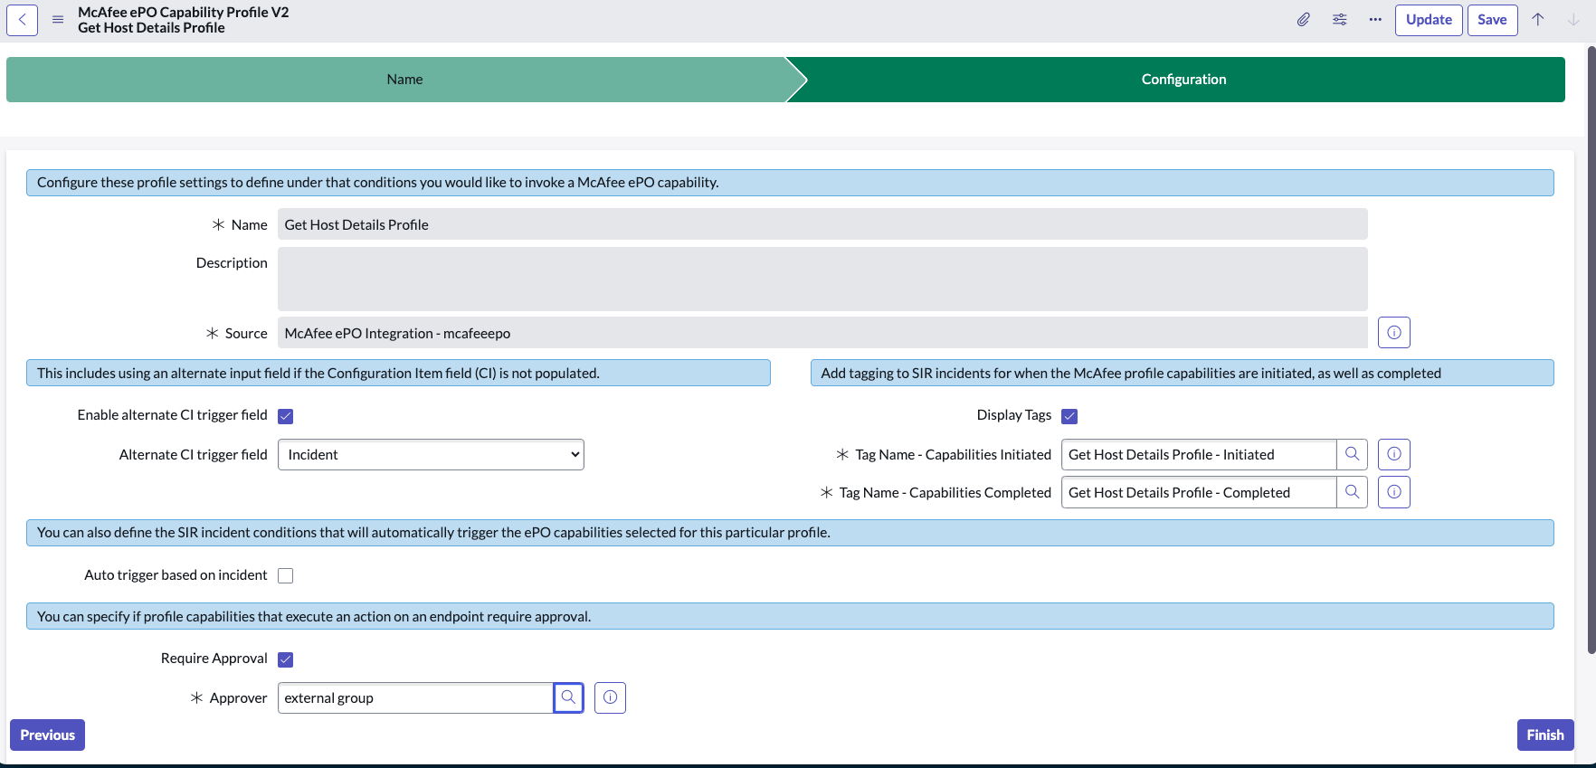The height and width of the screenshot is (768, 1596).
Task: Click the 'Enable alternate CI trigger field' label
Action: (173, 415)
